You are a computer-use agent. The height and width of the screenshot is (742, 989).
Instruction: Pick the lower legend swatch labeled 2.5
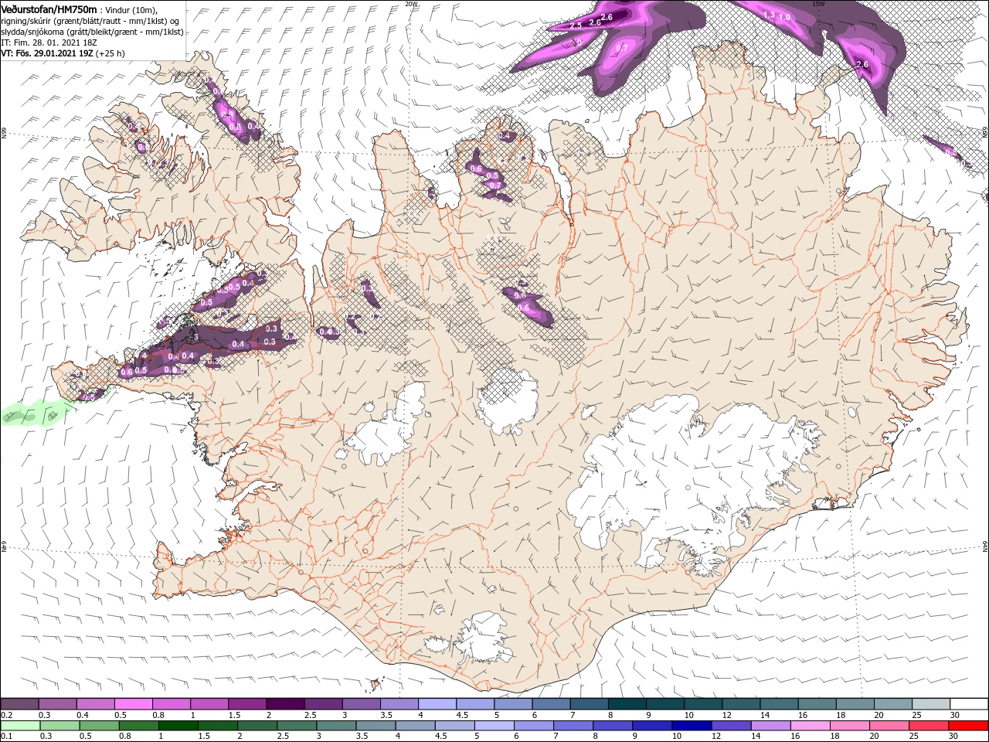coord(297,726)
